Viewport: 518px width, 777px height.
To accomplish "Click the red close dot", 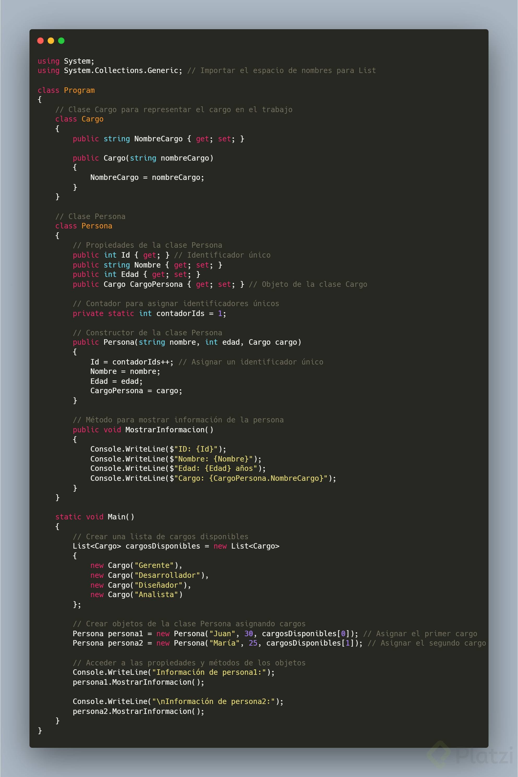I will pos(41,41).
